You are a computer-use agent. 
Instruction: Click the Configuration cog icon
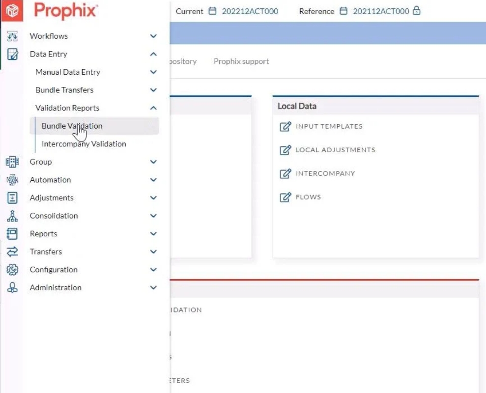click(x=12, y=270)
